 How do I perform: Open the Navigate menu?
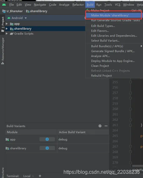40,5
